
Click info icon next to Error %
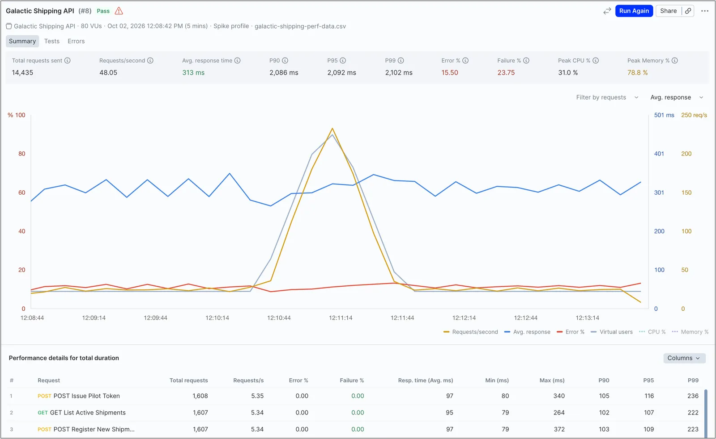465,61
